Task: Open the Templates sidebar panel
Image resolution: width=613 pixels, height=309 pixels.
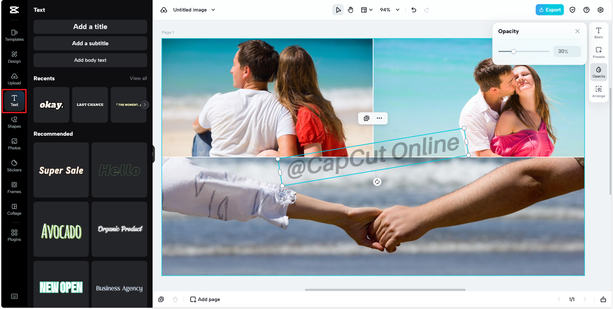Action: [x=14, y=35]
